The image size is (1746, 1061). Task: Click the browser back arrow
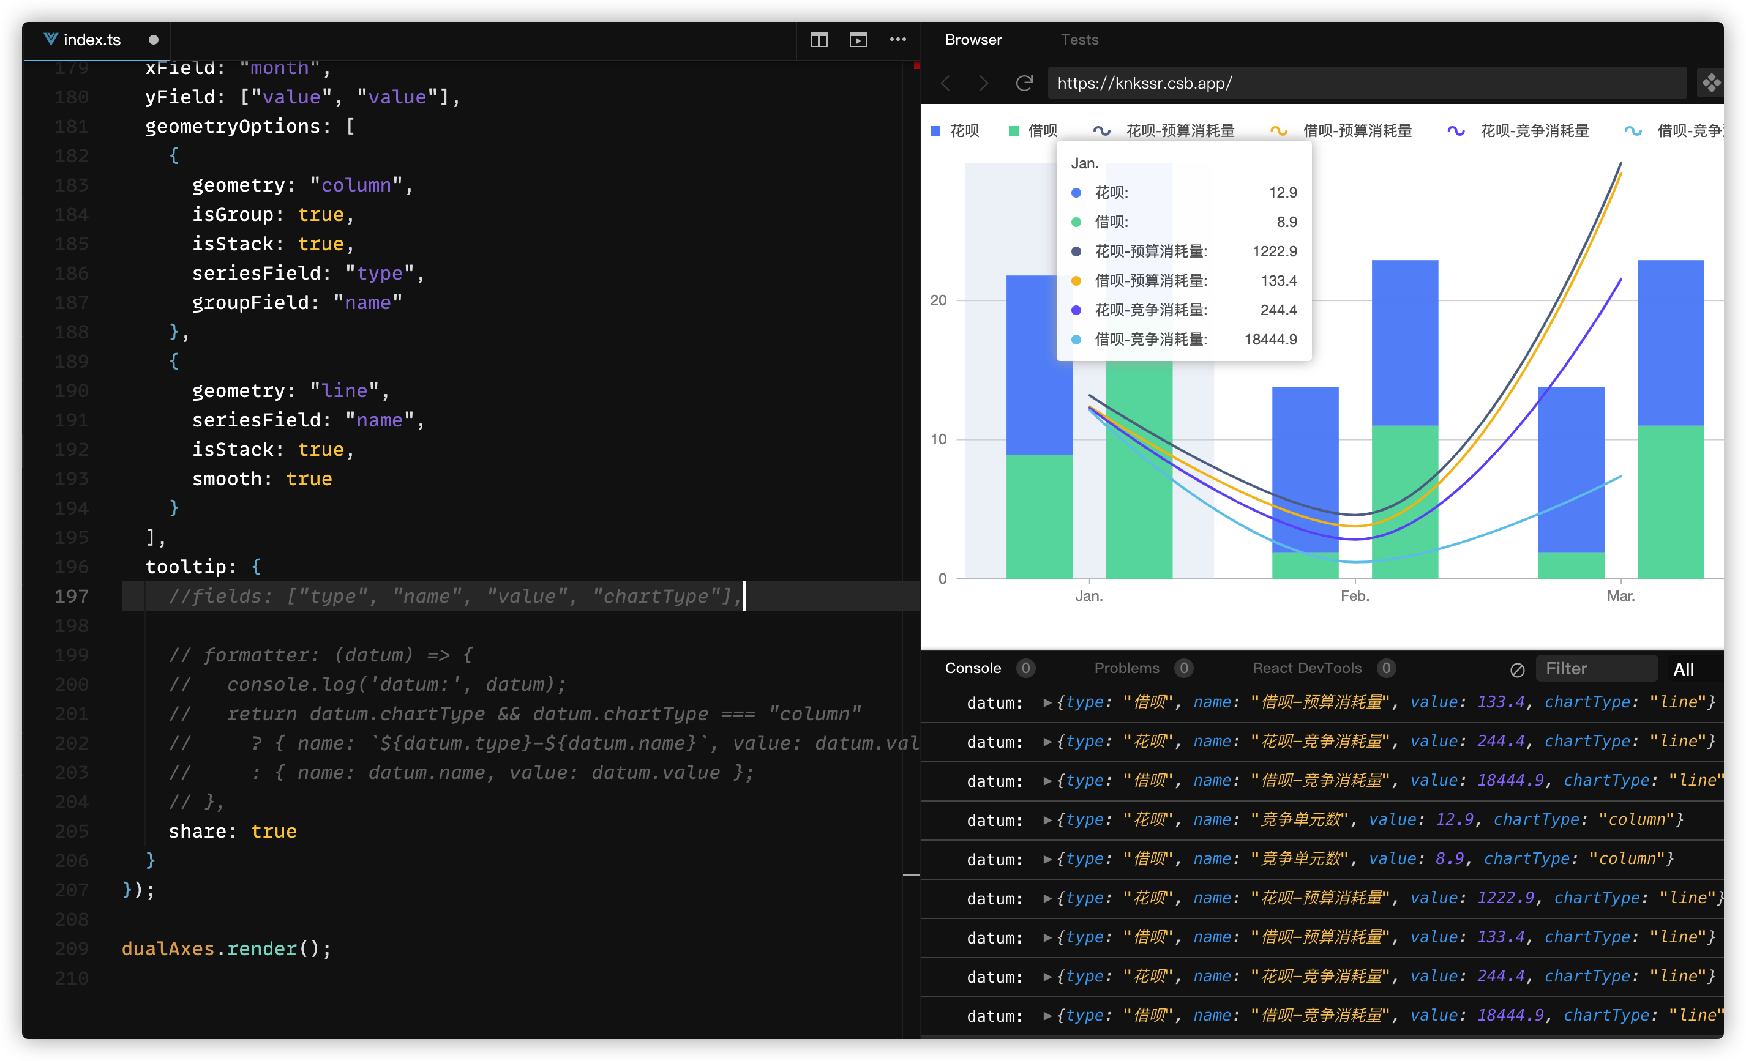click(x=945, y=84)
